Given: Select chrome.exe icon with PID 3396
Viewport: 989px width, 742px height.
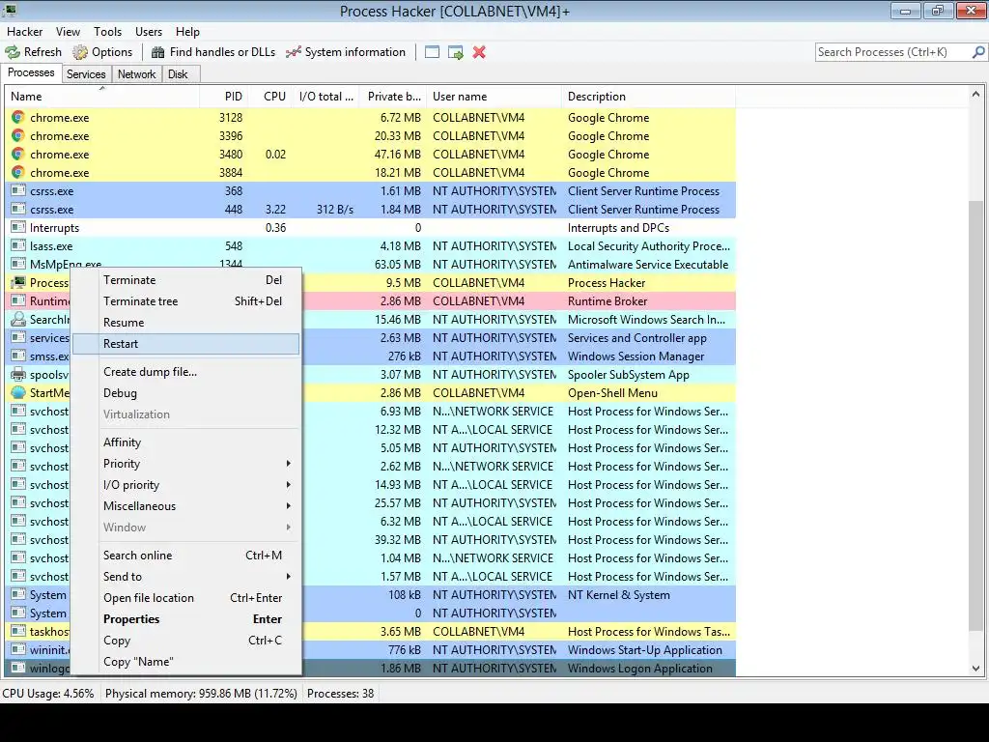Looking at the screenshot, I should (x=18, y=135).
